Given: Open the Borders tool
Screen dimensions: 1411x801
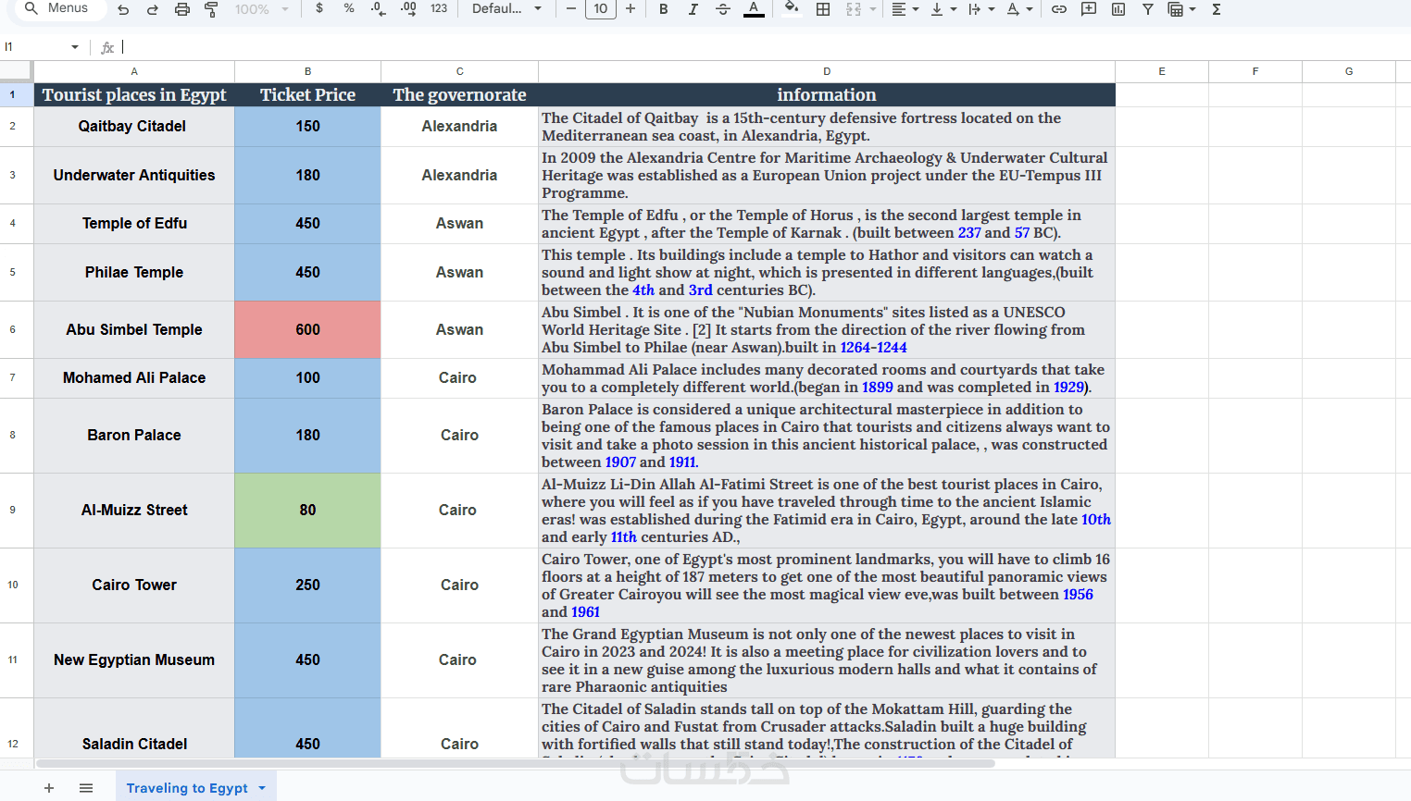Looking at the screenshot, I should pos(823,8).
